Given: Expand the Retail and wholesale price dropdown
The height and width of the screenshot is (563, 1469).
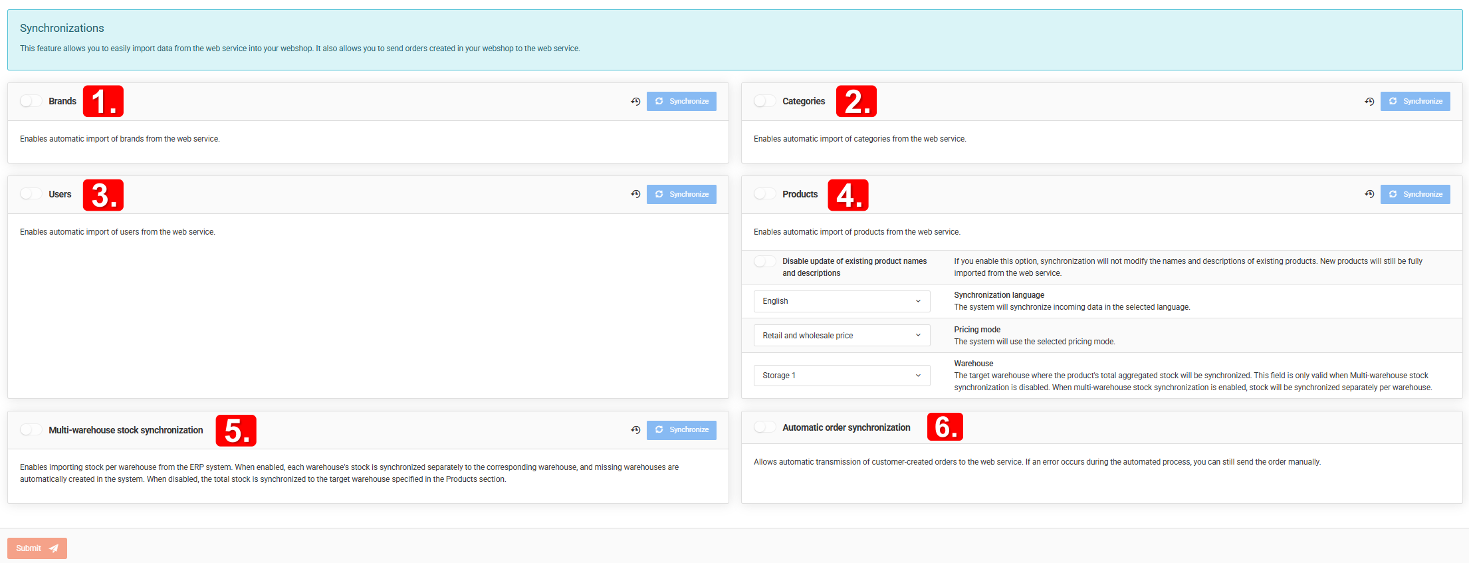Looking at the screenshot, I should coord(842,336).
